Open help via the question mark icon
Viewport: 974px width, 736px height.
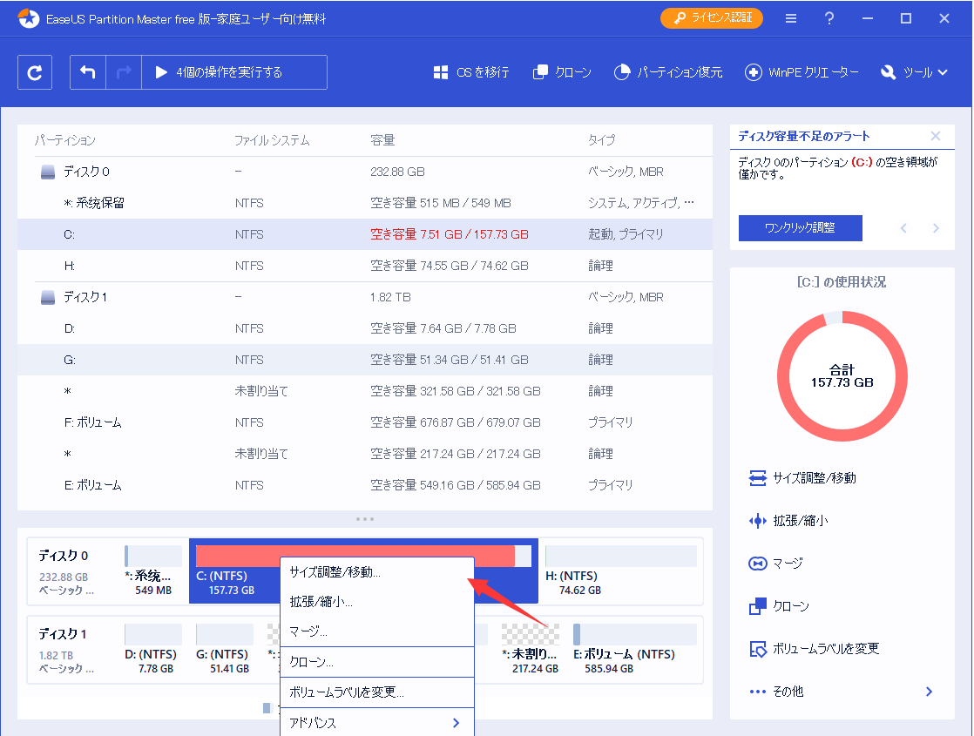pyautogui.click(x=829, y=18)
